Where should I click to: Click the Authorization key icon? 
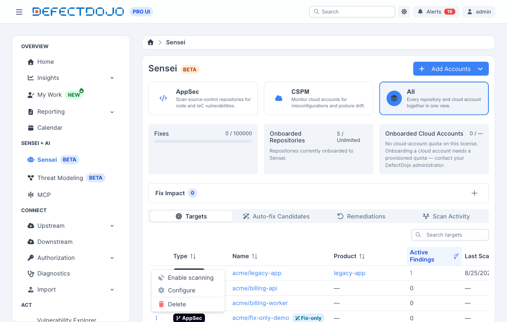pyautogui.click(x=30, y=258)
